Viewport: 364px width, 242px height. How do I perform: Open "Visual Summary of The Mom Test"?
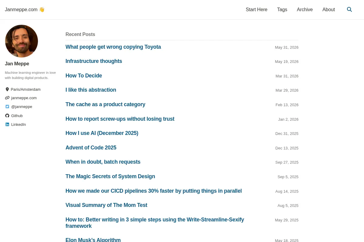pyautogui.click(x=106, y=205)
